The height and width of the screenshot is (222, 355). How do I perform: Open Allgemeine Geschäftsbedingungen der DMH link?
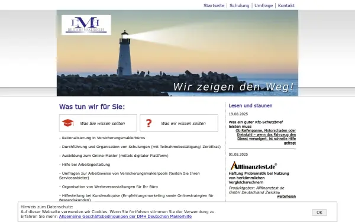(125, 216)
